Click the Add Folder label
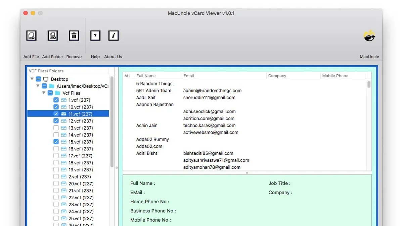403x226 pixels. pyautogui.click(x=53, y=57)
